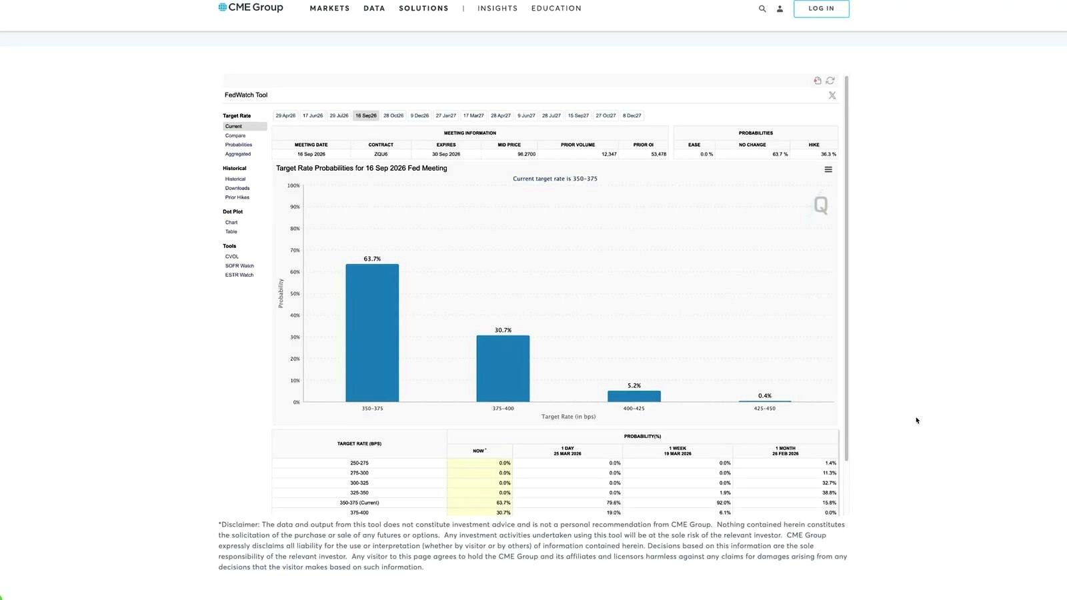Click the 400-425 bar showing 5.2%
1067x600 pixels.
(634, 397)
